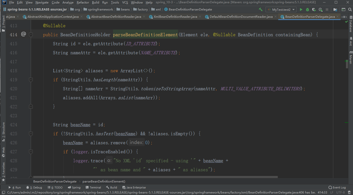Click the tool window quick-access icon in status bar
This screenshot has height=195, width=353.
[x=3, y=193]
